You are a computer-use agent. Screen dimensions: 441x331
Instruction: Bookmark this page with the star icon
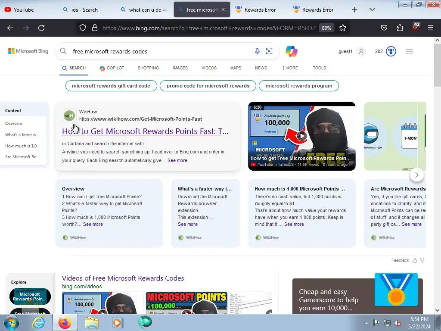point(342,28)
